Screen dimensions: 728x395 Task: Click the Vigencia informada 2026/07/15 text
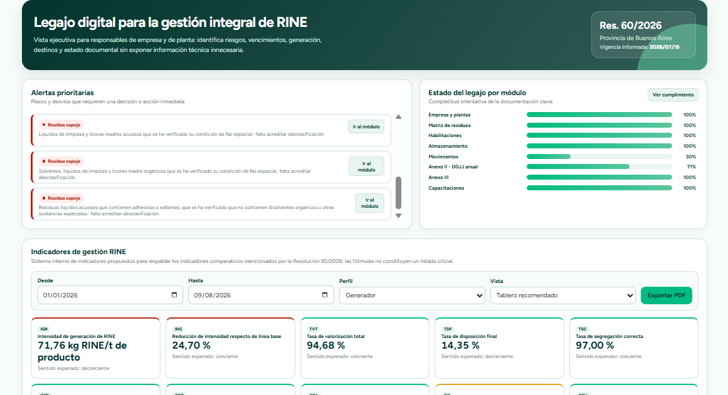coord(640,47)
